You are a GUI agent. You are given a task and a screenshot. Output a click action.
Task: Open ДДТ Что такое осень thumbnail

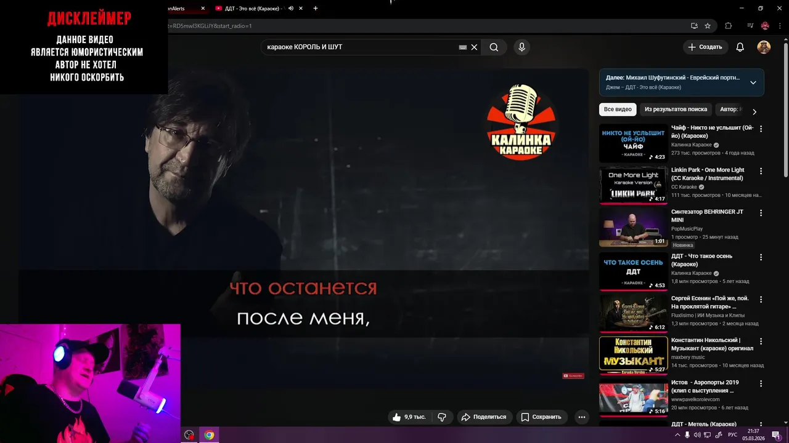pyautogui.click(x=633, y=271)
